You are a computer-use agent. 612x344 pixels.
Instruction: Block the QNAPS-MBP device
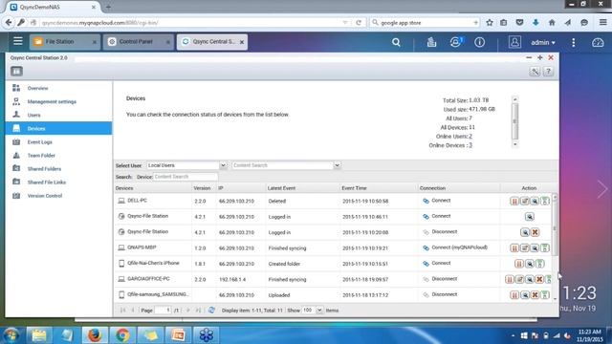(514, 248)
